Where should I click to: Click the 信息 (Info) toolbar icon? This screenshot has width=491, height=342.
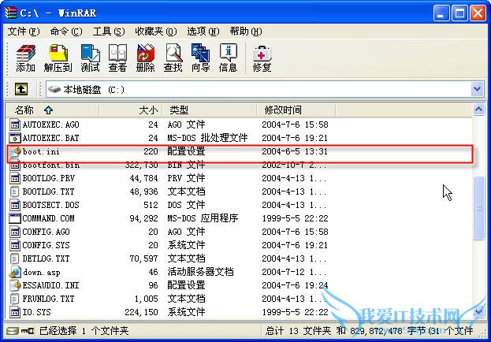(228, 58)
